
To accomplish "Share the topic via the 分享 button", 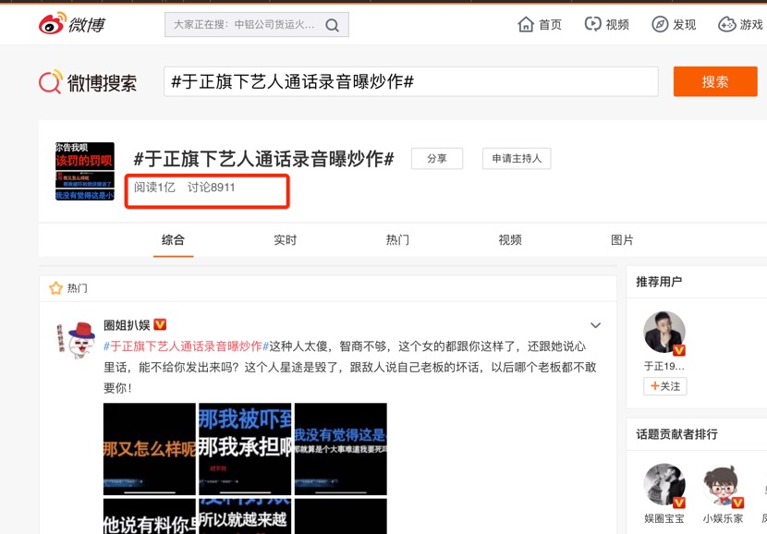I will click(436, 158).
